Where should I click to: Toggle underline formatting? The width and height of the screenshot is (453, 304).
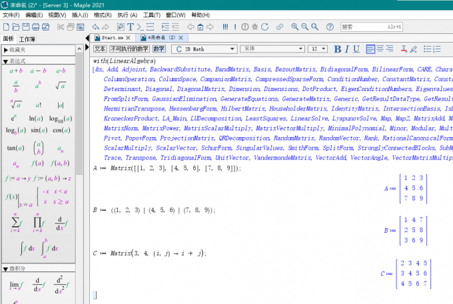point(356,49)
